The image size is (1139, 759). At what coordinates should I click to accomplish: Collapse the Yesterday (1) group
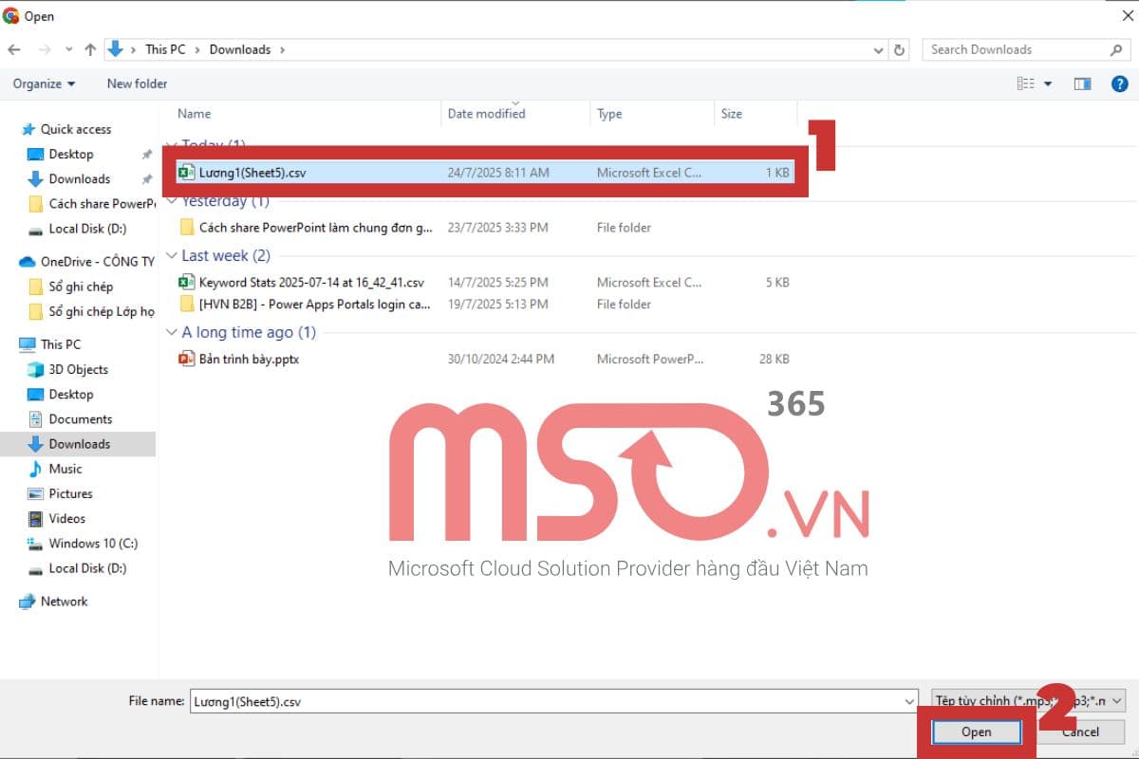tap(172, 201)
